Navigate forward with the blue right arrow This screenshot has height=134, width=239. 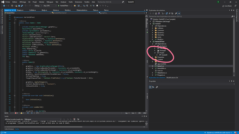[x=32, y=113]
